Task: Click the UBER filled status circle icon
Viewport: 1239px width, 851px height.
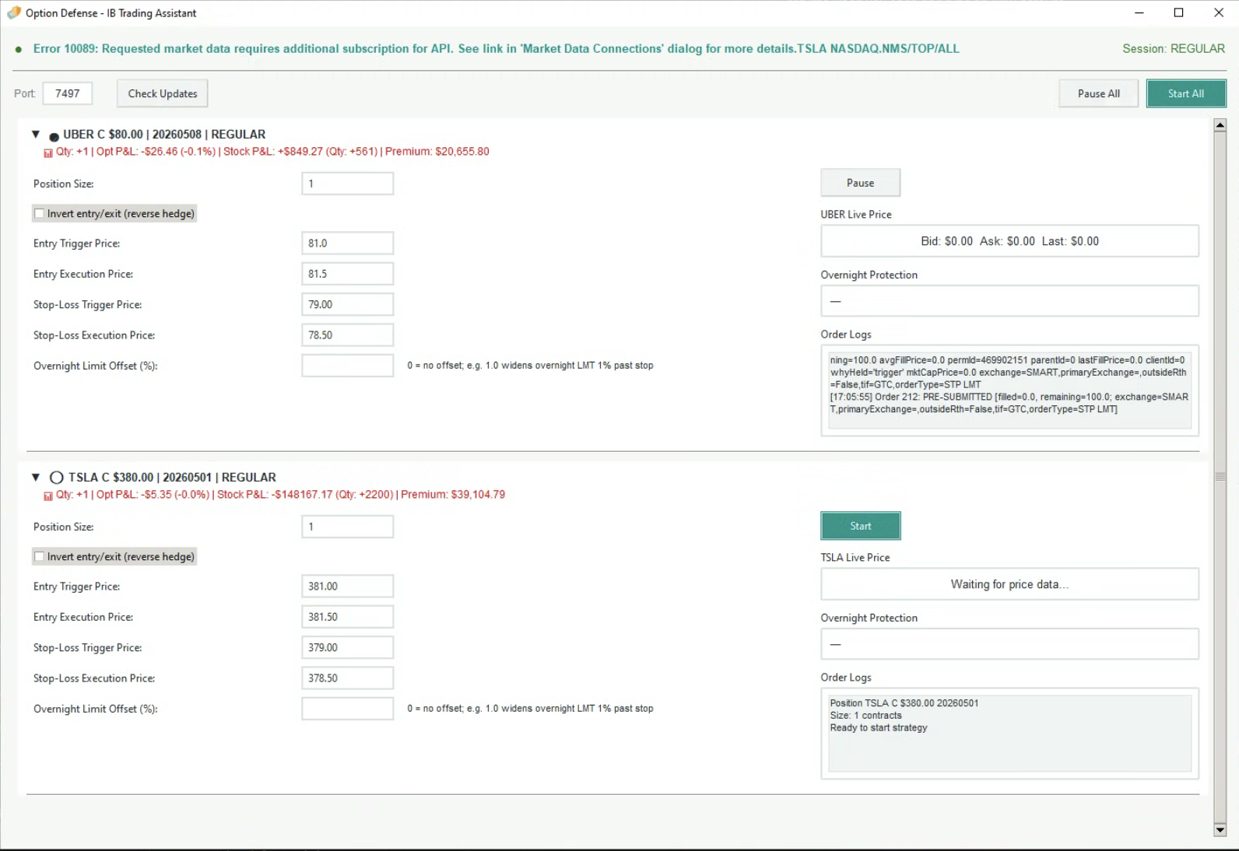Action: tap(54, 136)
